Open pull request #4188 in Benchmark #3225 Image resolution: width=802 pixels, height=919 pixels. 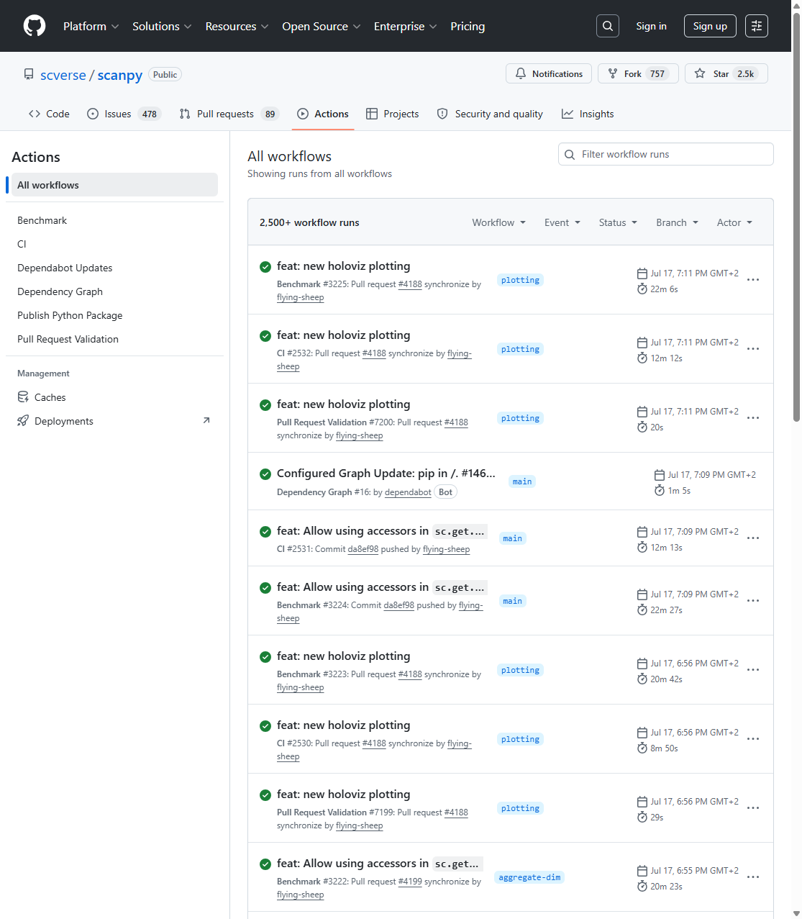410,284
